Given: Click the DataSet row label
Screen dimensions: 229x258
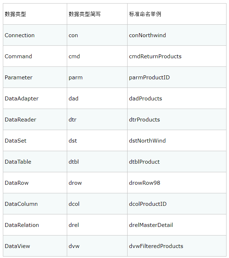Looking at the screenshot, I should click(15, 141).
